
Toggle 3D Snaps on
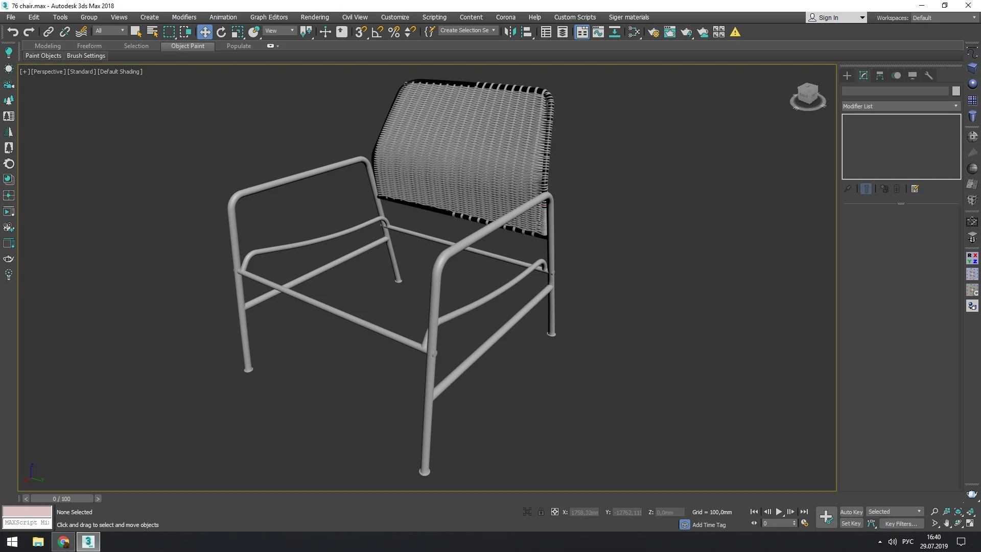(x=361, y=32)
